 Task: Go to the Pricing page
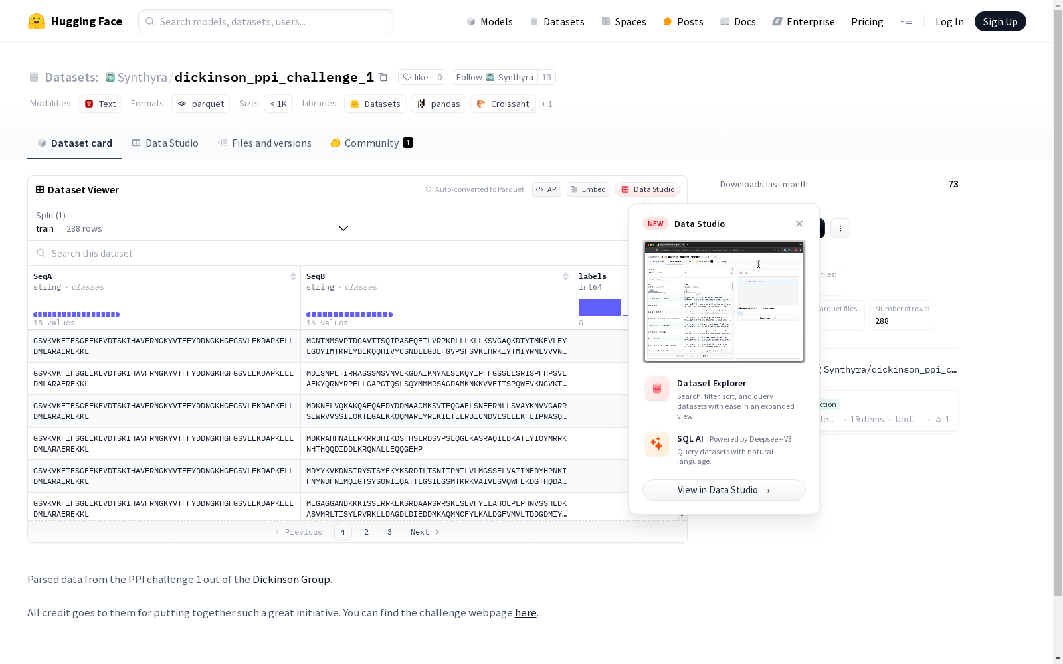tap(867, 21)
